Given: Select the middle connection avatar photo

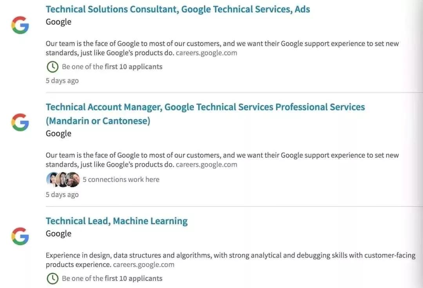Looking at the screenshot, I should click(62, 179).
